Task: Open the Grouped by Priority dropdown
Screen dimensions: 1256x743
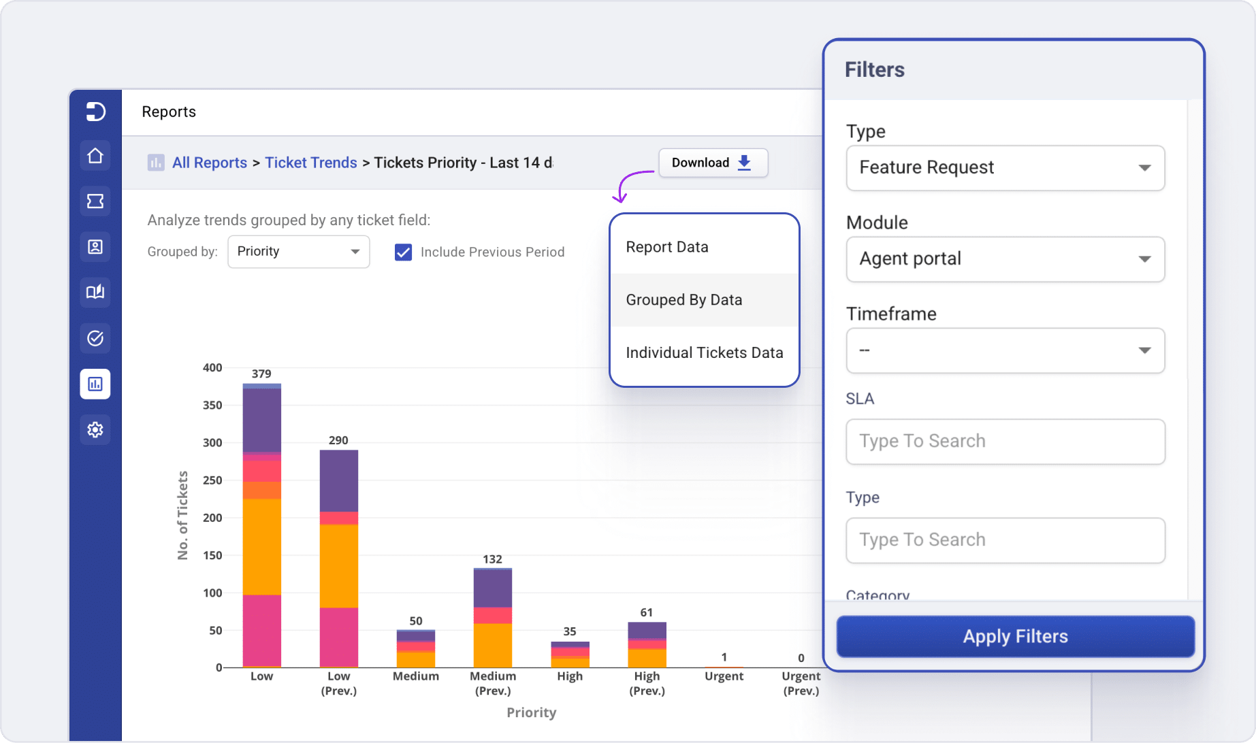Action: point(298,252)
